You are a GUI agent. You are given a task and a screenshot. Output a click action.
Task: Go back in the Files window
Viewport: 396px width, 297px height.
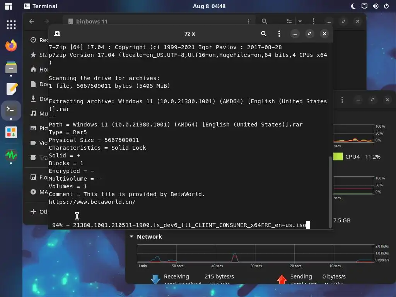pyautogui.click(x=31, y=22)
